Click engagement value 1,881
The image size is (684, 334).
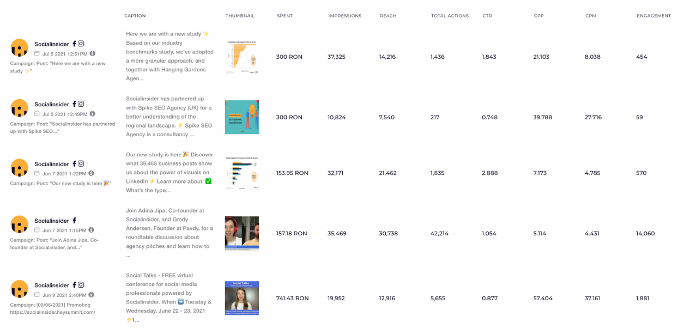643,298
